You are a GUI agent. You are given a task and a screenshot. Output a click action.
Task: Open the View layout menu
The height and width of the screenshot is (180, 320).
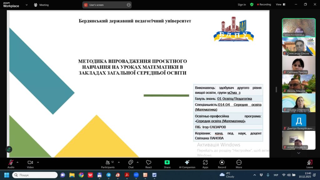click(x=280, y=5)
